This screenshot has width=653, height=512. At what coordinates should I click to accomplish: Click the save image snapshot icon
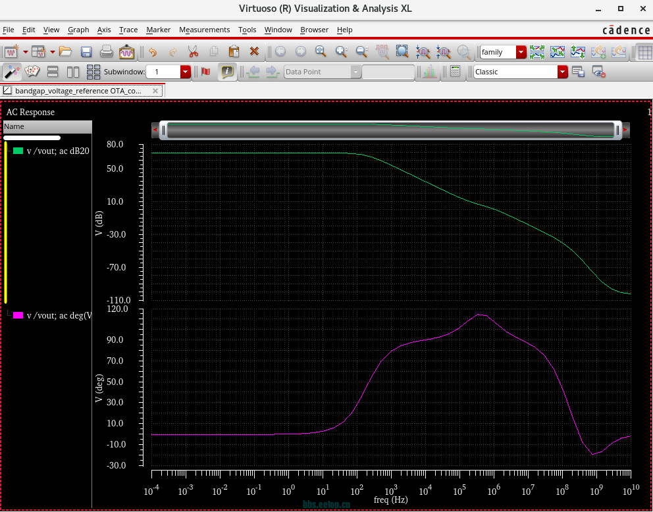click(126, 51)
